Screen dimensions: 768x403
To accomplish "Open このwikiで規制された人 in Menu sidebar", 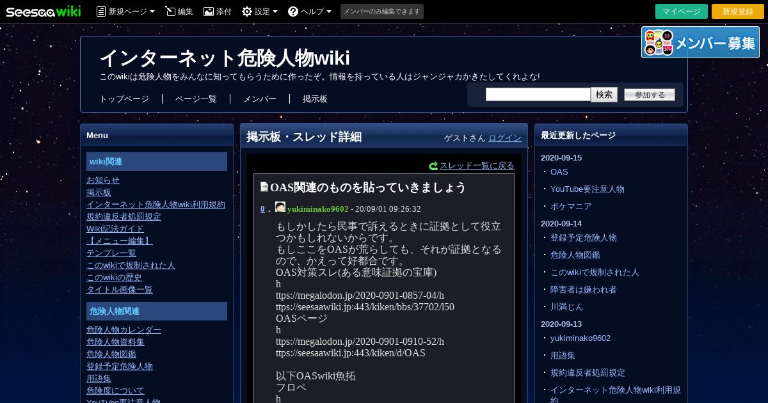I will coord(131,265).
